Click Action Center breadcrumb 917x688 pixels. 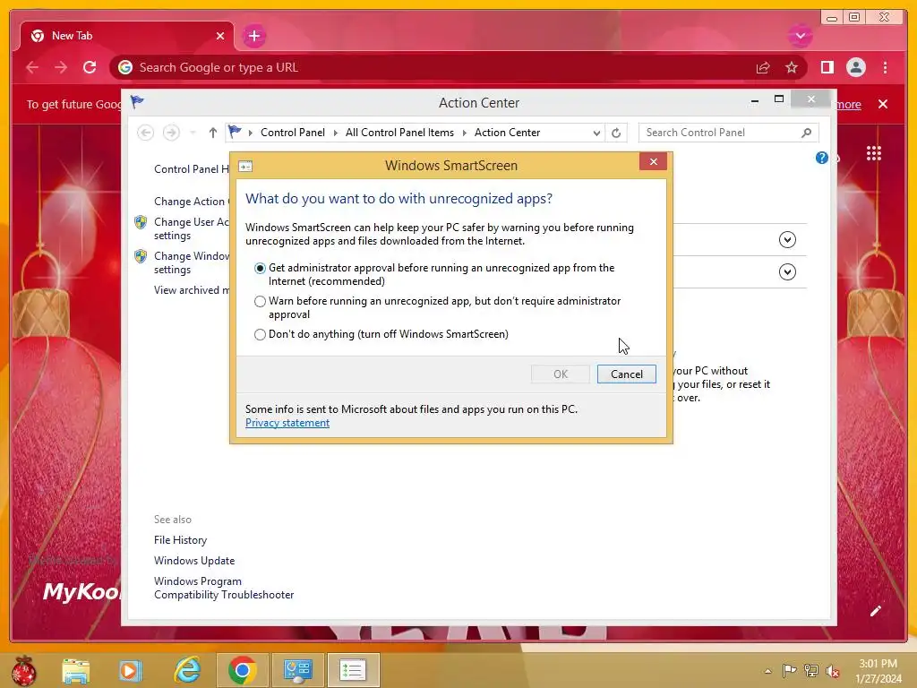pos(507,133)
